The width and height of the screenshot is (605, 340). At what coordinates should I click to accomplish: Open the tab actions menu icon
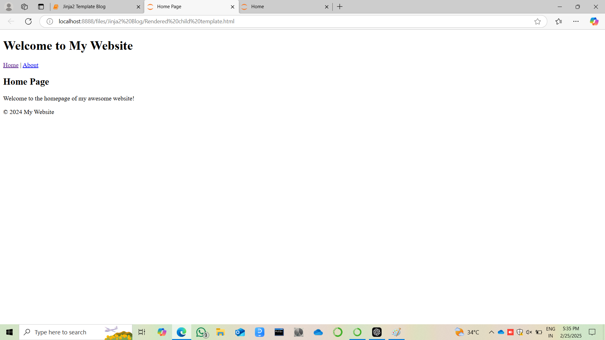pyautogui.click(x=41, y=7)
